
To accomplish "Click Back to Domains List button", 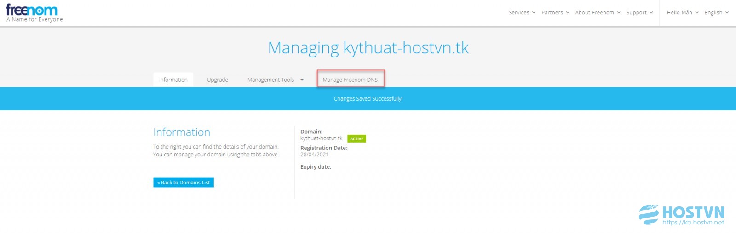I will (184, 183).
